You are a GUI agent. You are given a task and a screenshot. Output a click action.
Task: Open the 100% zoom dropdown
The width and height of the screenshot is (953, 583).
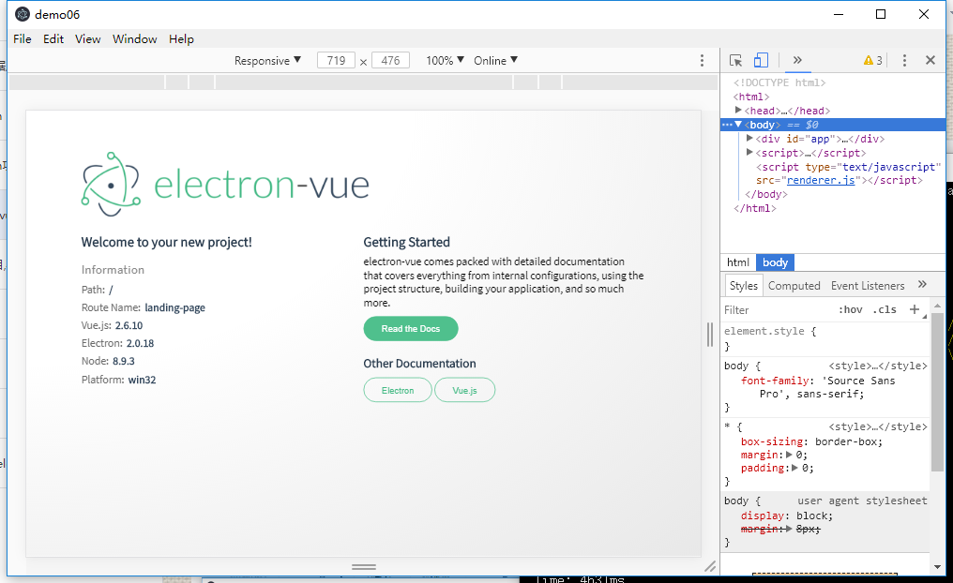[445, 60]
